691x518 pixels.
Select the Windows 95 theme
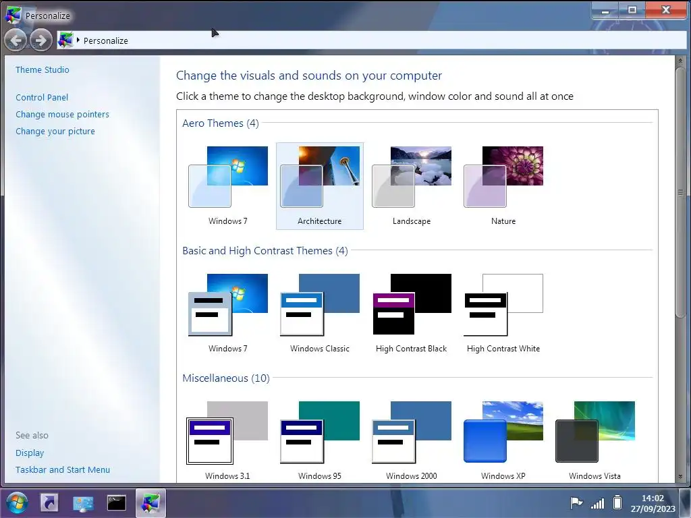[x=319, y=440]
